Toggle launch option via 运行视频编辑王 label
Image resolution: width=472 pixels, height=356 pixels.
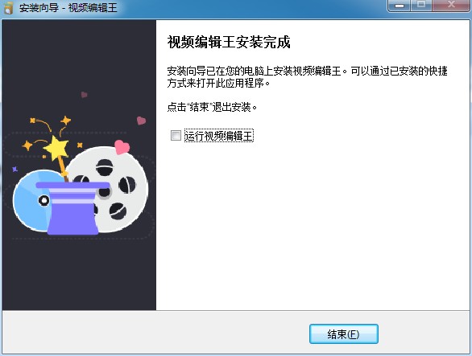coord(218,136)
